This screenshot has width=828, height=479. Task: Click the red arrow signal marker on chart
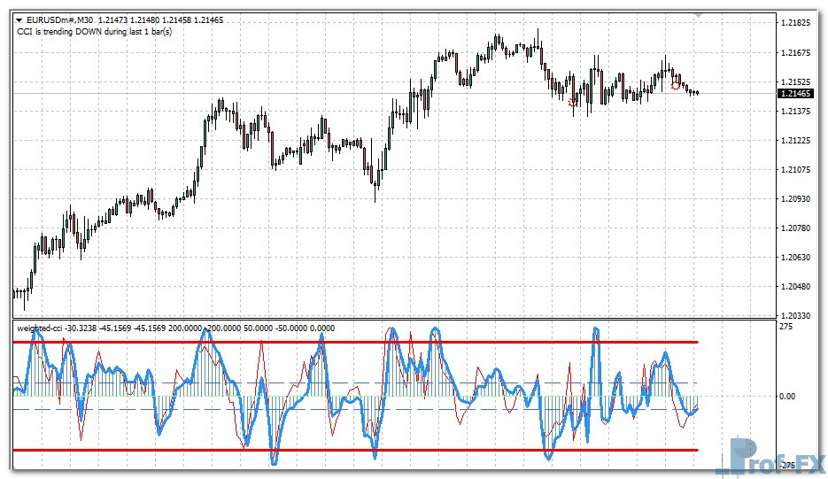pyautogui.click(x=572, y=103)
